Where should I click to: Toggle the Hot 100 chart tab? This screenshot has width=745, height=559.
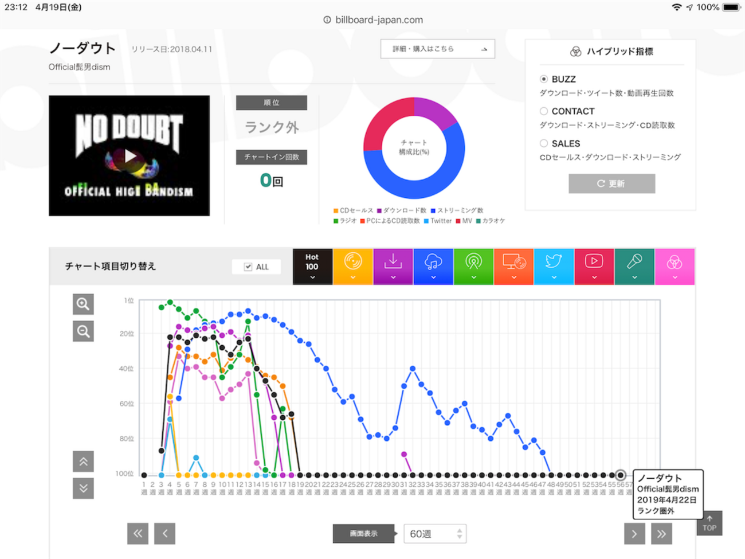pyautogui.click(x=312, y=267)
